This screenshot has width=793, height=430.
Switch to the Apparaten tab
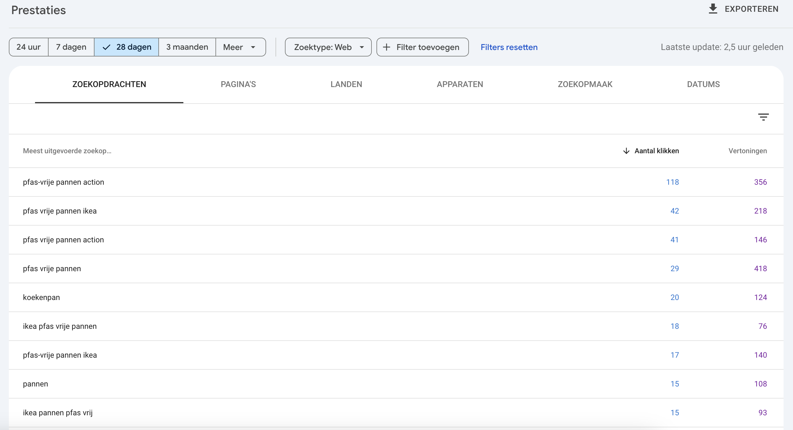pyautogui.click(x=460, y=84)
